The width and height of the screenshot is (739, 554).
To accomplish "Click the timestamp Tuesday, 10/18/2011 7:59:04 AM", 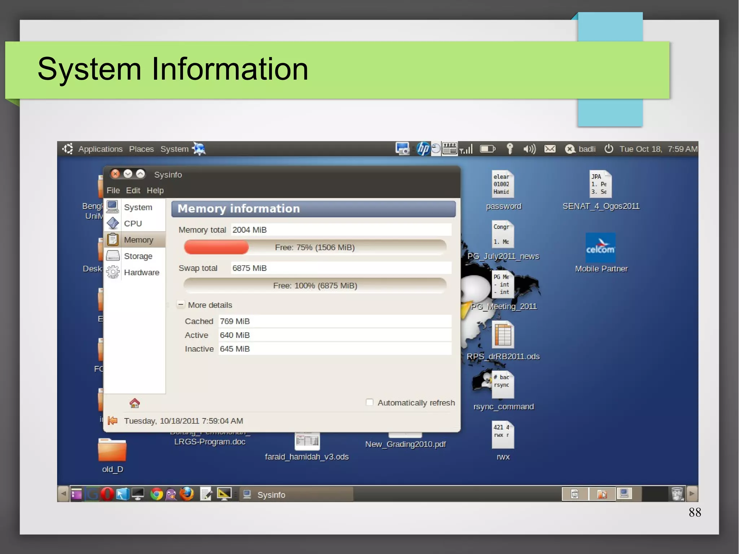I will pos(183,421).
